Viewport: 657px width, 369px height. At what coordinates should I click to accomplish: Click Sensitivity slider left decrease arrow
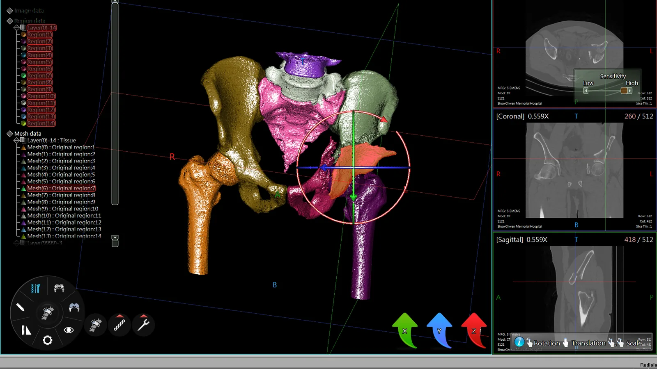pyautogui.click(x=586, y=91)
